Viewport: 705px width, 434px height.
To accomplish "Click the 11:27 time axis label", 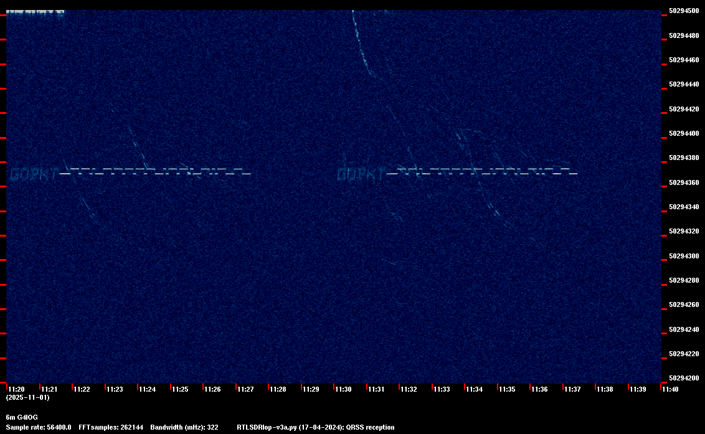I will (x=245, y=389).
